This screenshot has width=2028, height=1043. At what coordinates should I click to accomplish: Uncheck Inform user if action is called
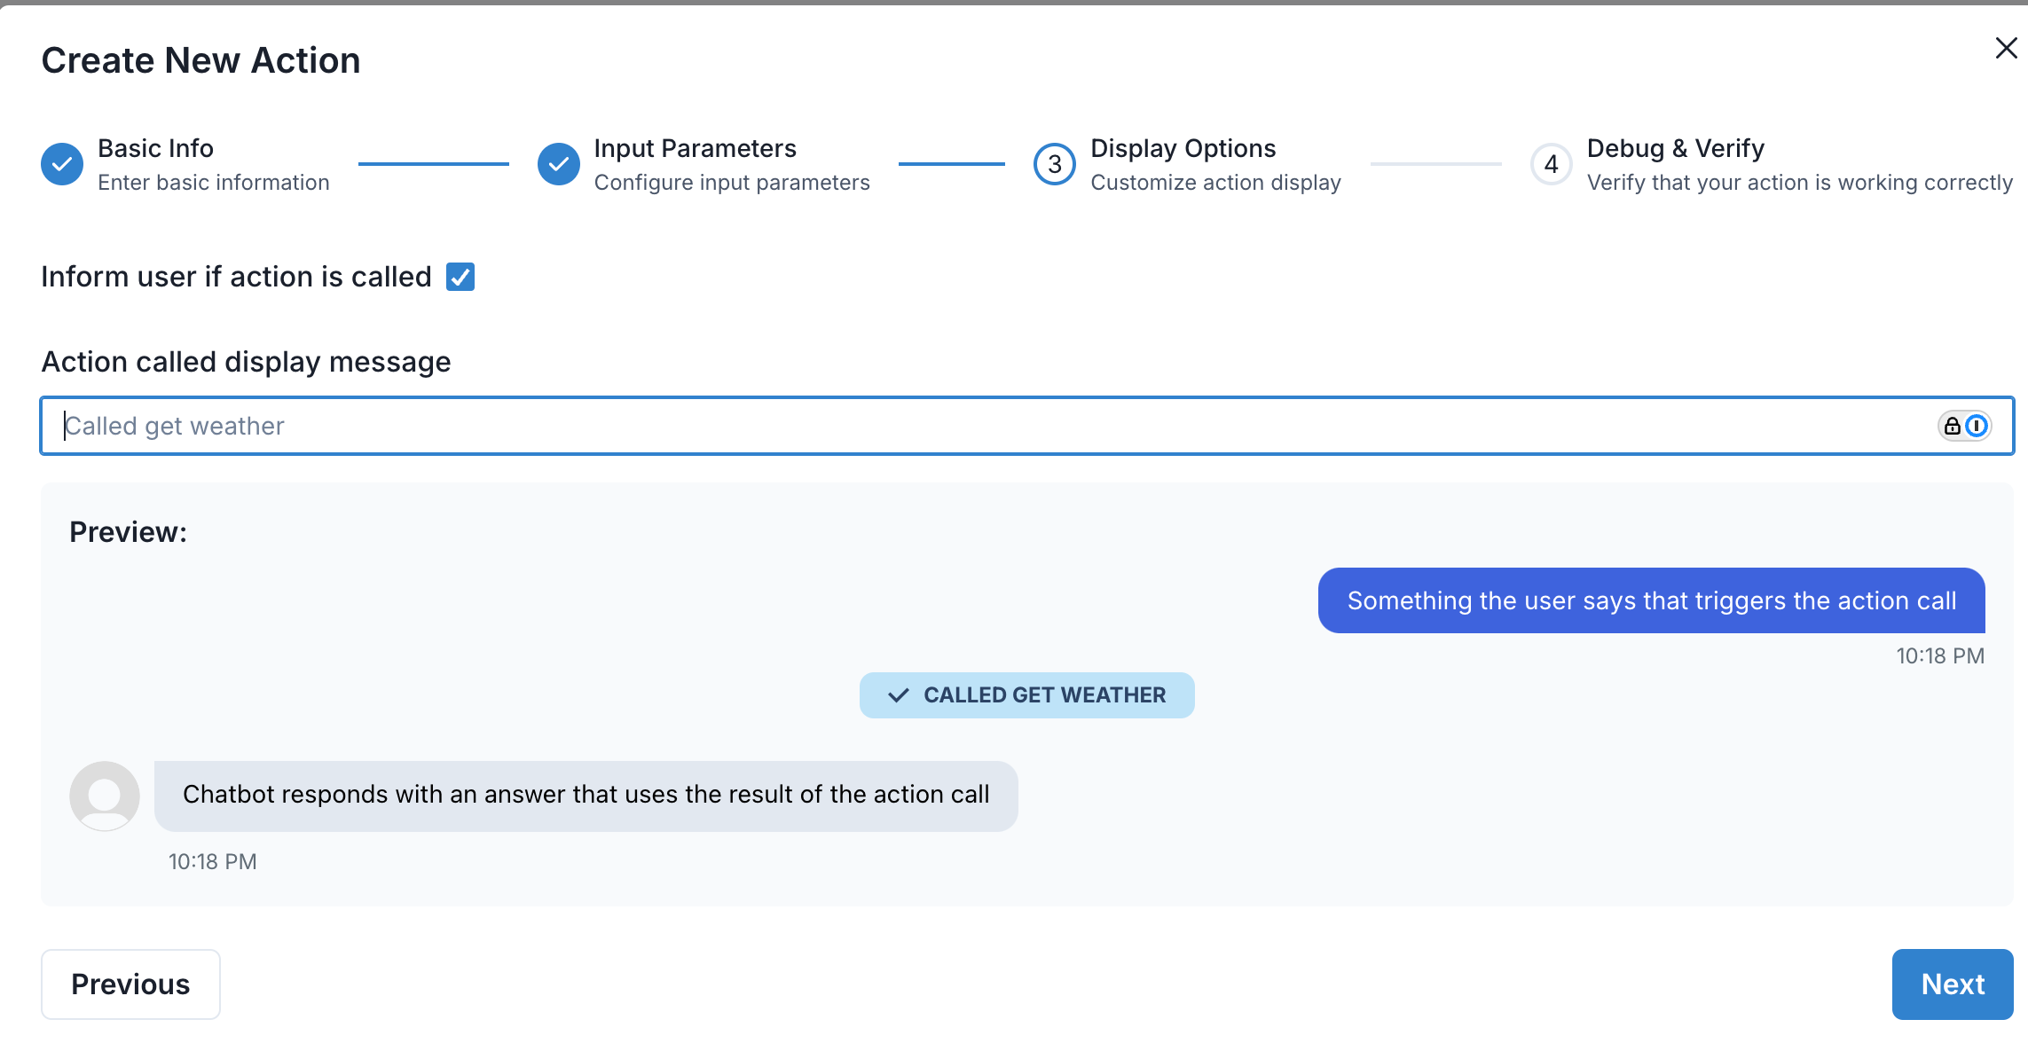[x=460, y=277]
